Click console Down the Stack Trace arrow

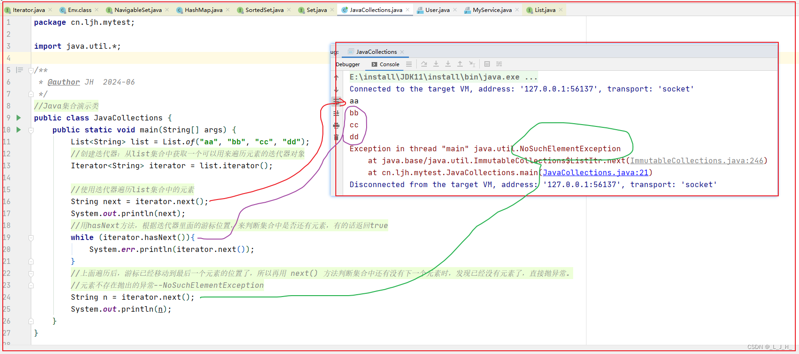click(336, 89)
